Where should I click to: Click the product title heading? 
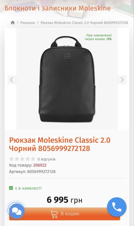[60, 144]
